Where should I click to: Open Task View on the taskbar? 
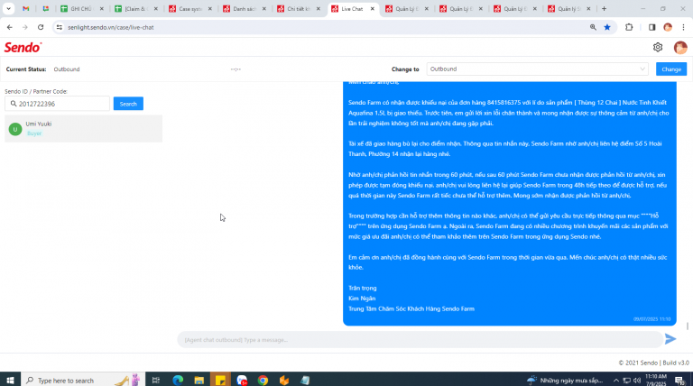(x=155, y=380)
